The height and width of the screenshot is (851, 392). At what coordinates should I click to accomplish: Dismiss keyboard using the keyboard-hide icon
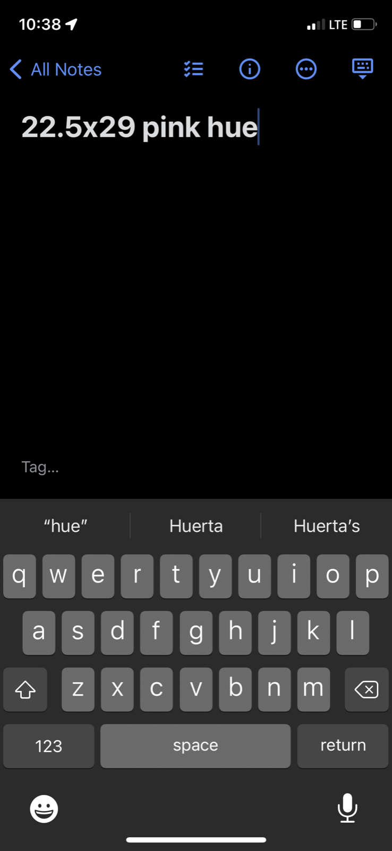coord(363,69)
